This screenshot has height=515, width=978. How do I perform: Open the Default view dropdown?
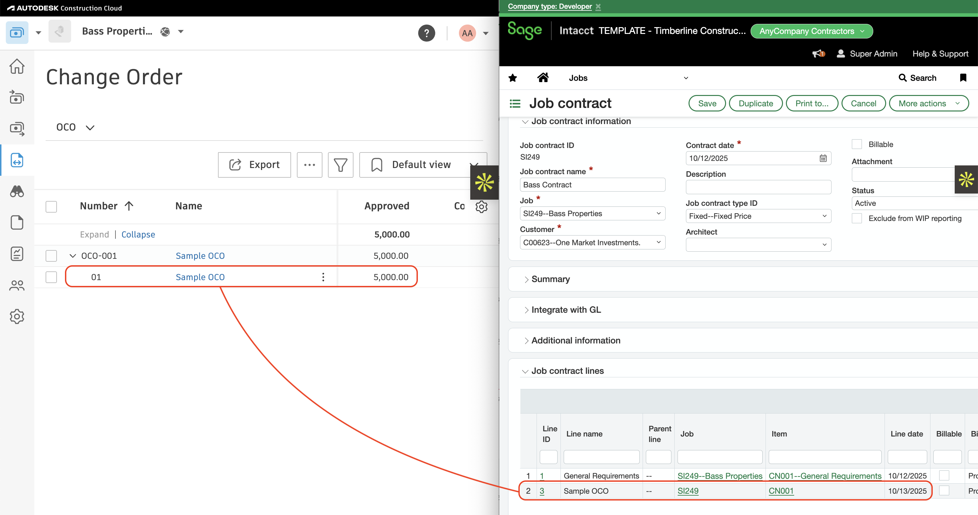(474, 164)
